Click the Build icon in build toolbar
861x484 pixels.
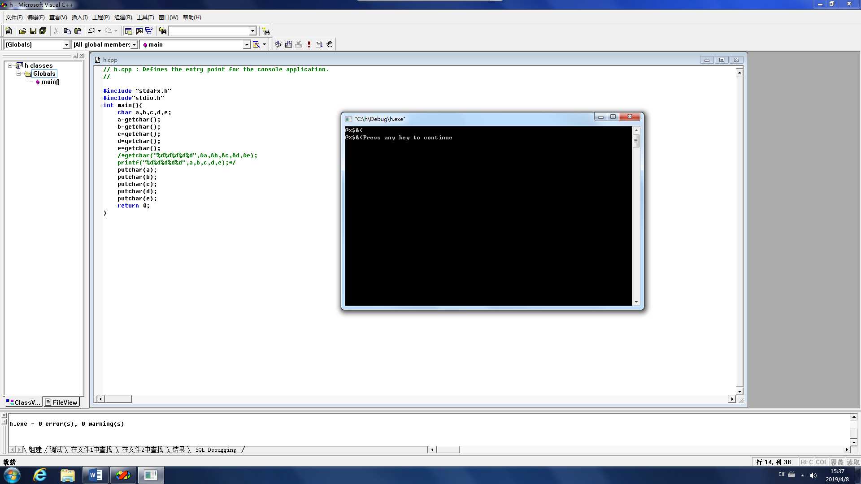click(x=288, y=44)
